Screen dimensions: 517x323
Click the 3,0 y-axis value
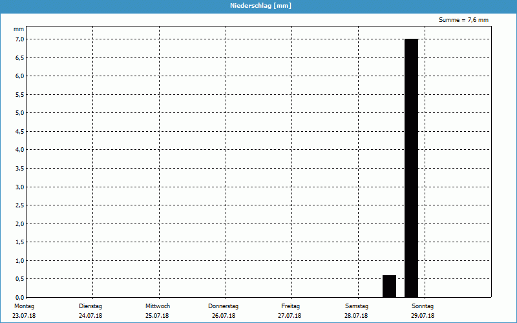(19, 187)
